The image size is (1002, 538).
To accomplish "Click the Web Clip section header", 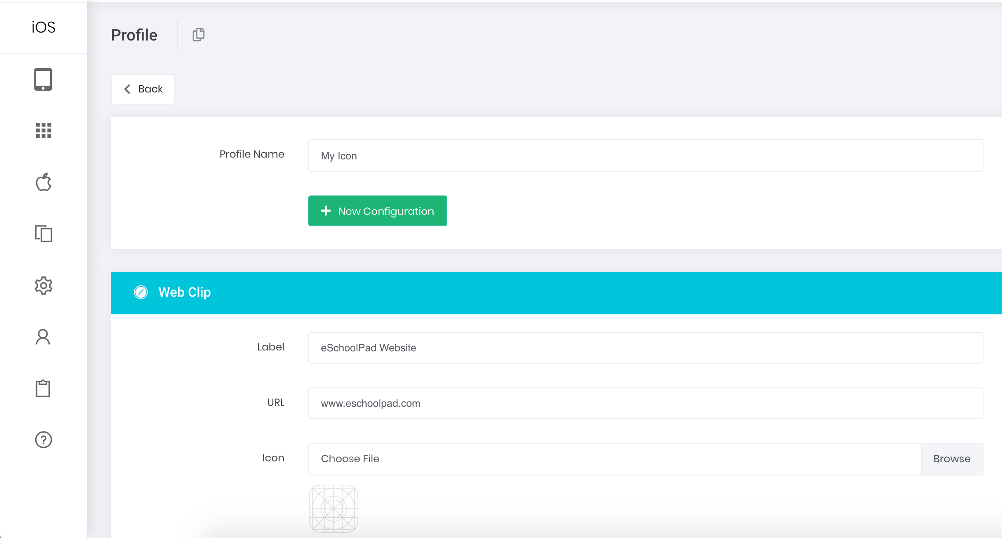I will [556, 293].
